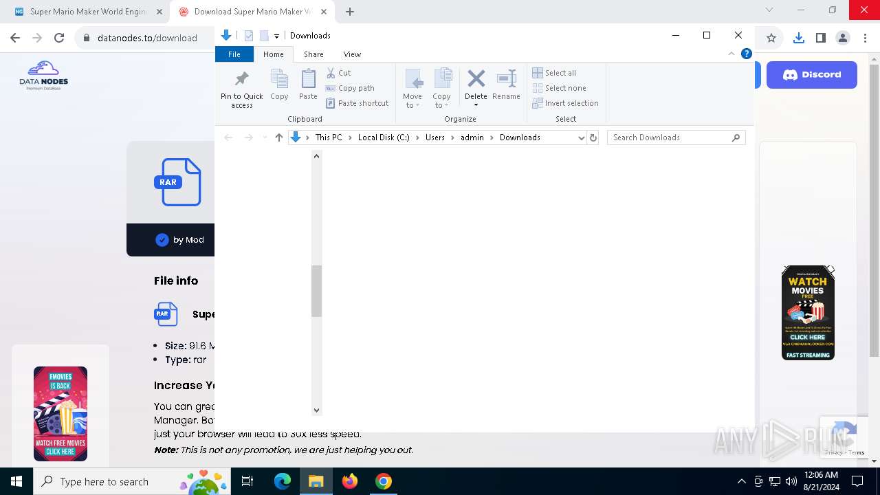Refresh the Downloads folder view
The height and width of the screenshot is (495, 880).
[x=593, y=137]
